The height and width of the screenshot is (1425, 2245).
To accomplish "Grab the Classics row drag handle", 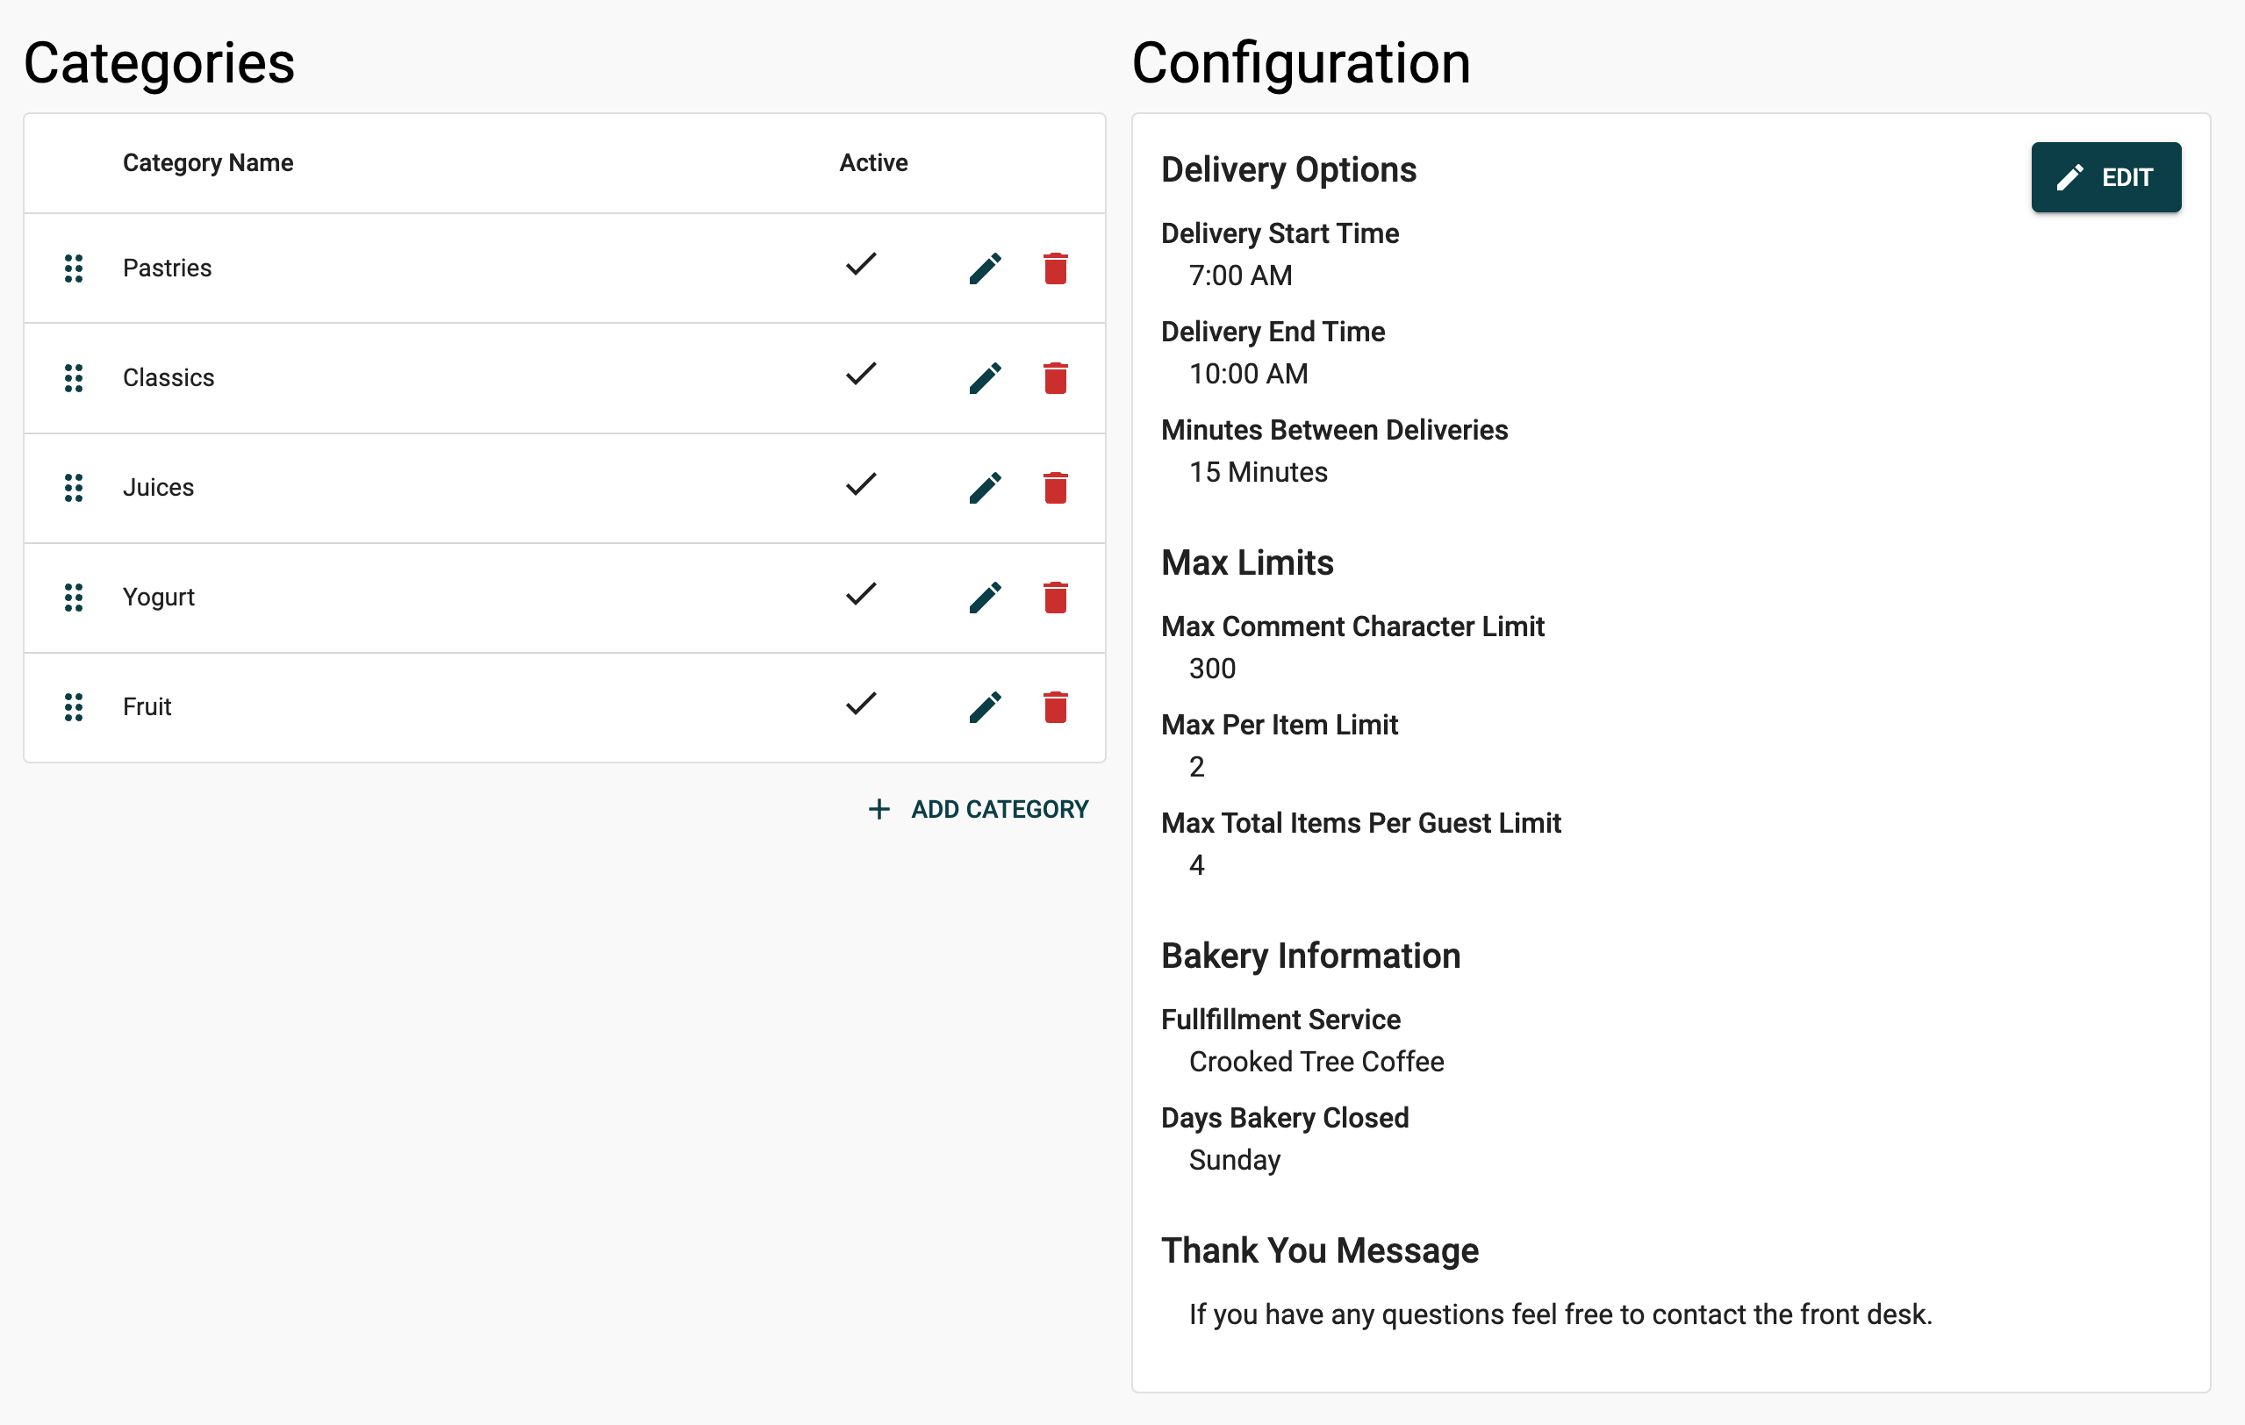I will click(74, 378).
